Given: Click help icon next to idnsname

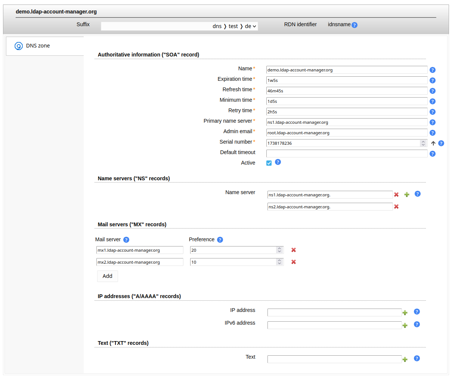Looking at the screenshot, I should (x=355, y=25).
